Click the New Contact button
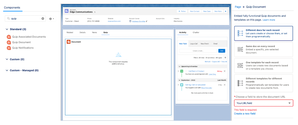 [x=195, y=11]
